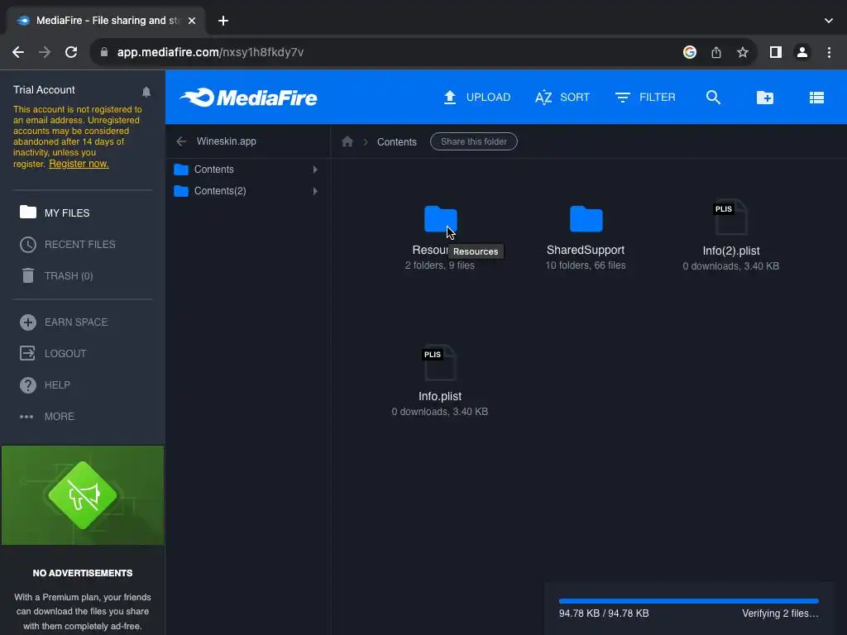Click the browser share icon
The height and width of the screenshot is (635, 847).
[716, 52]
